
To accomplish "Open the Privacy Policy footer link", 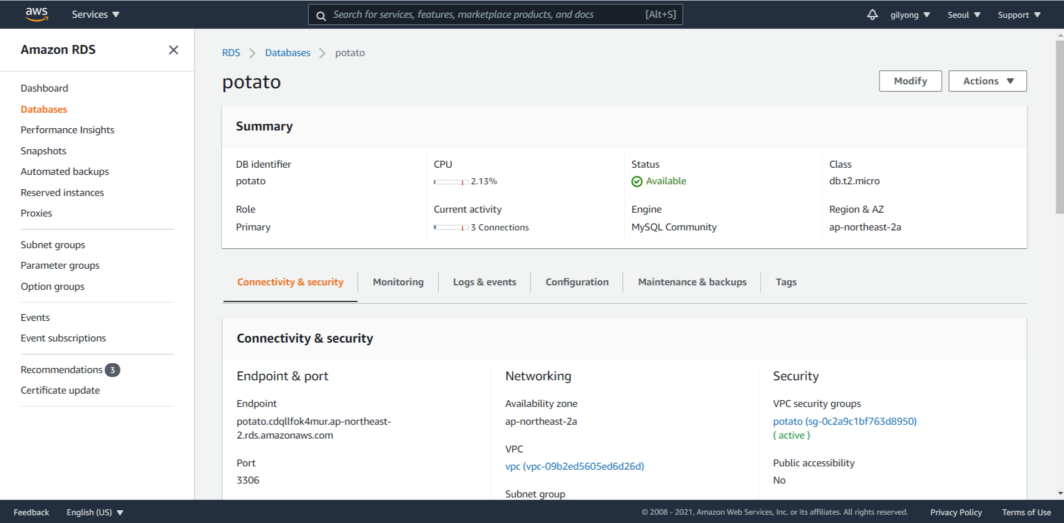I will [956, 512].
